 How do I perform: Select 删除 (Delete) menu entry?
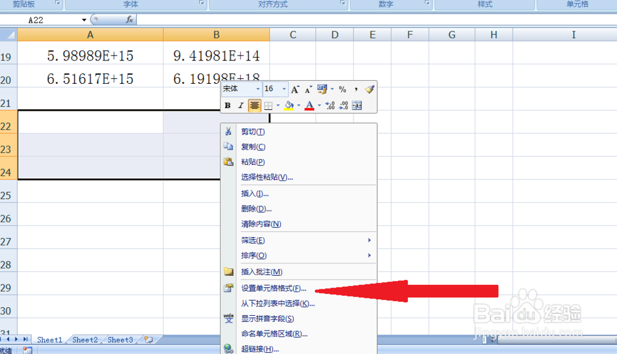299,208
